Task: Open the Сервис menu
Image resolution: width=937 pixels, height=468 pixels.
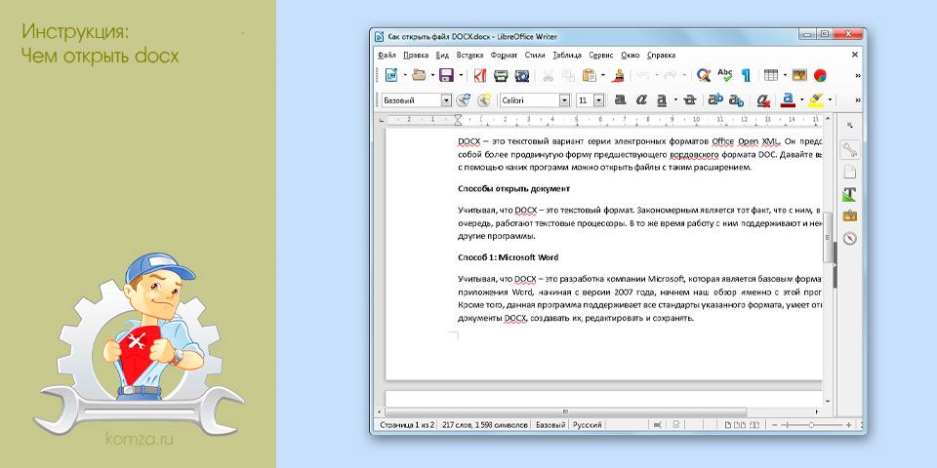Action: click(601, 55)
